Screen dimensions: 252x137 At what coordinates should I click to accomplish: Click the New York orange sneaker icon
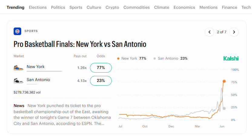click(18, 68)
